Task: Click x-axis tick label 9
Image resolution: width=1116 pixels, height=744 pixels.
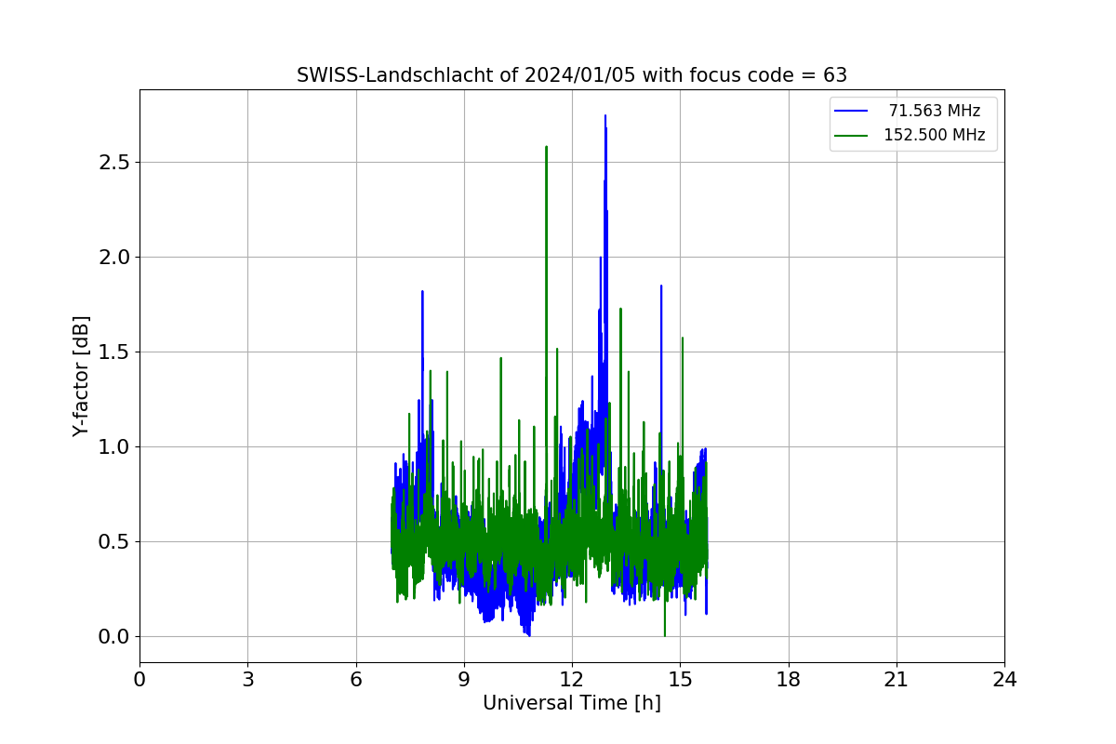Action: (x=464, y=680)
